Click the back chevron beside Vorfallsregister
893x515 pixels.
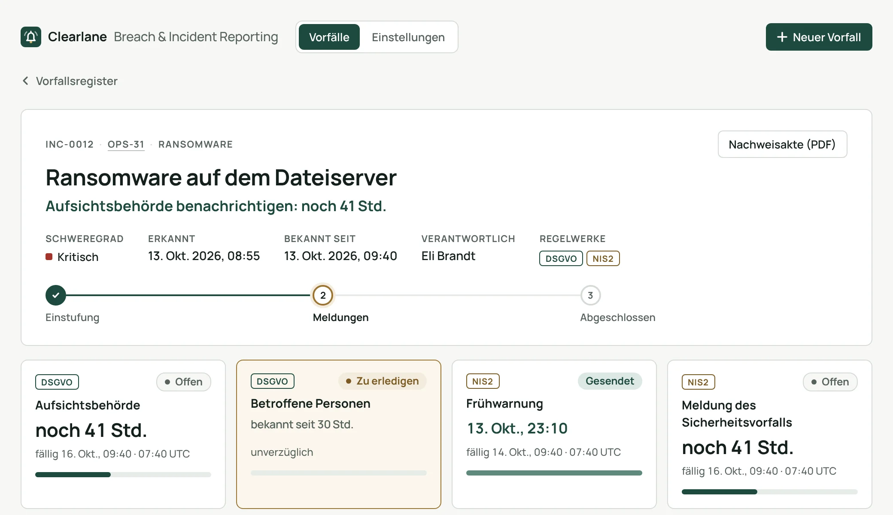(x=26, y=81)
